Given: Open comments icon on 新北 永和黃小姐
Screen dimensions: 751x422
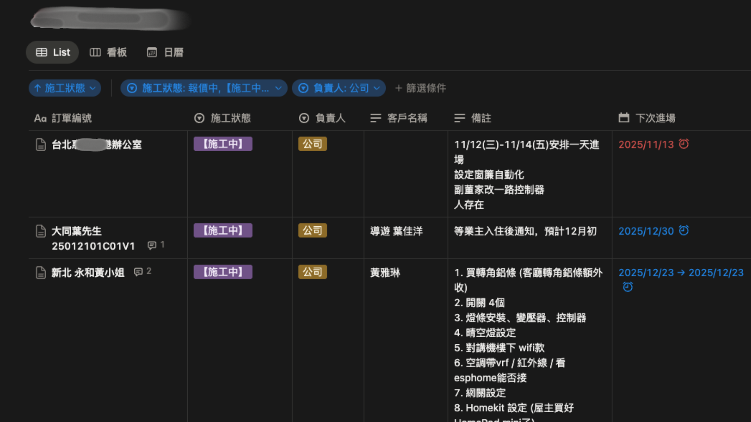Looking at the screenshot, I should tap(138, 272).
